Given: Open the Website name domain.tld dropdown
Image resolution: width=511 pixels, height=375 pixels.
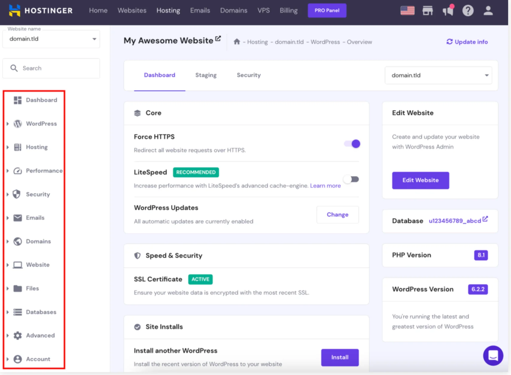Looking at the screenshot, I should tap(51, 39).
